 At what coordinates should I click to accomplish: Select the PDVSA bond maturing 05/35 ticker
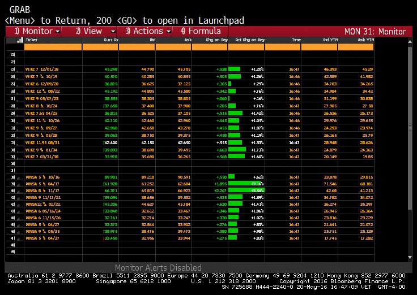42,231
